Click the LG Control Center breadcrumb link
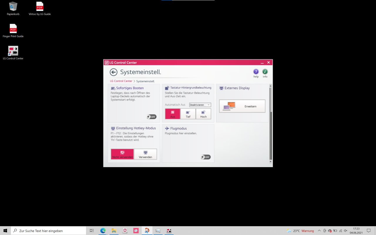The height and width of the screenshot is (235, 376). [x=121, y=81]
